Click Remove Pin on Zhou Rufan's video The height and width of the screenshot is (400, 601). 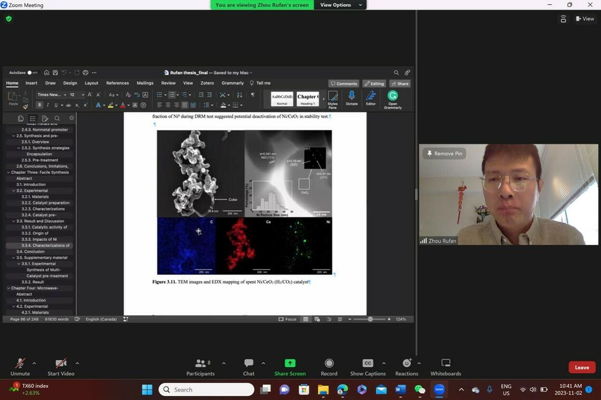click(444, 154)
